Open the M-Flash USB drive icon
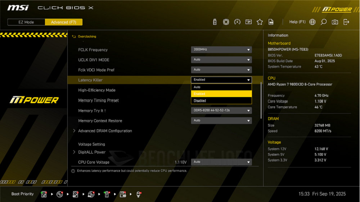The height and width of the screenshot is (202, 360). (215, 22)
